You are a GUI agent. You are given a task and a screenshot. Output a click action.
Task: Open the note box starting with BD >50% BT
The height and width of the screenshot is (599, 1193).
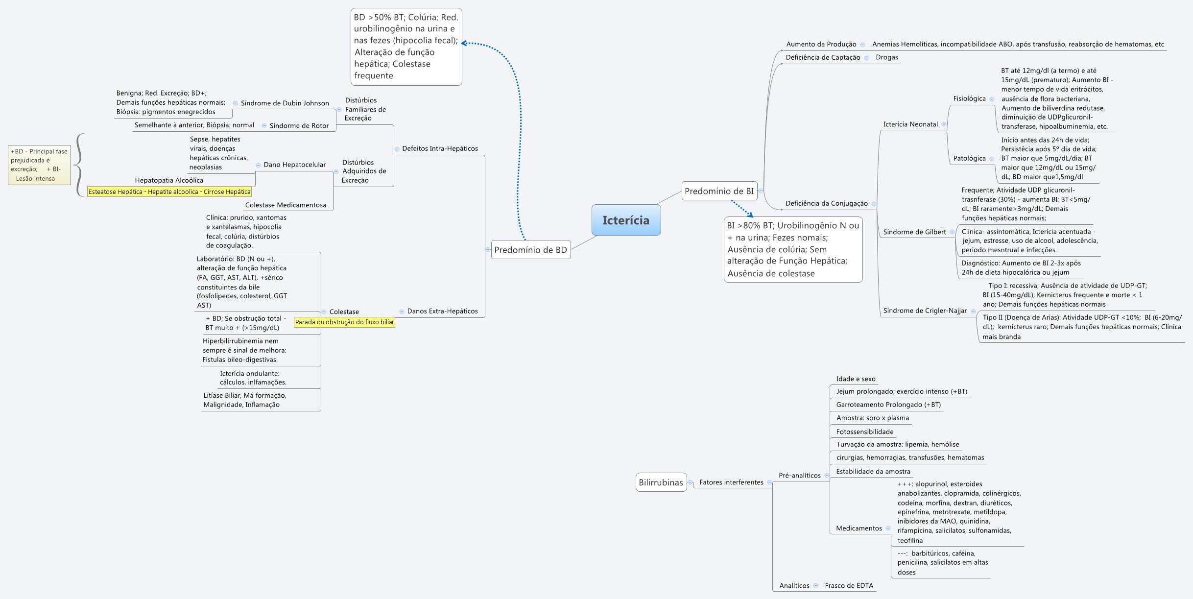pyautogui.click(x=406, y=47)
